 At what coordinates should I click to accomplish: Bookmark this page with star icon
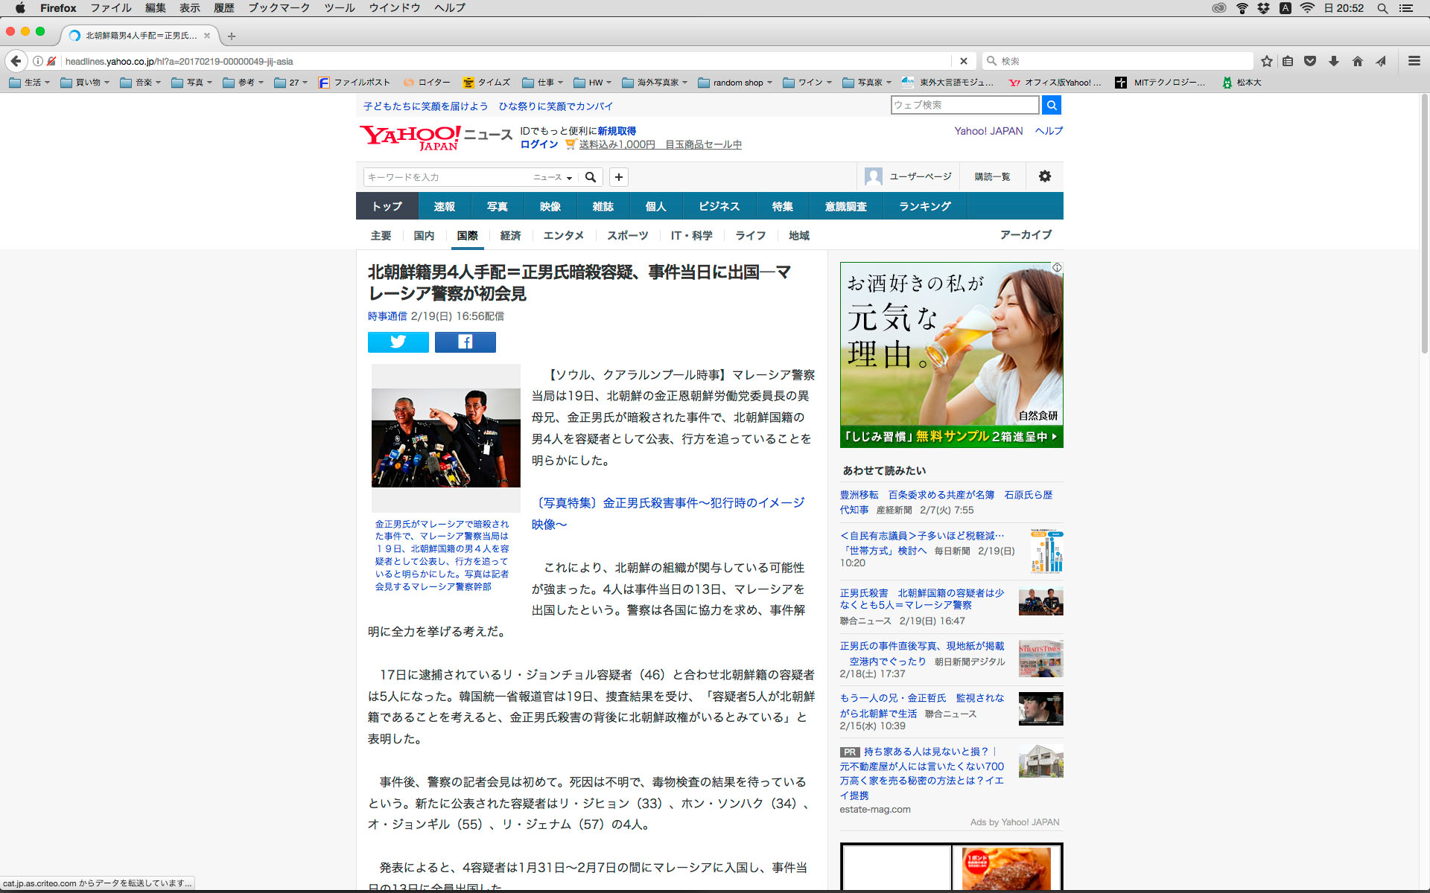click(x=1266, y=61)
